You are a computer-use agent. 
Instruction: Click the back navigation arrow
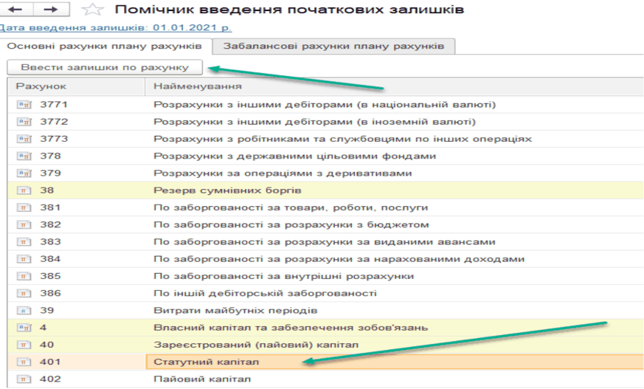(x=16, y=10)
